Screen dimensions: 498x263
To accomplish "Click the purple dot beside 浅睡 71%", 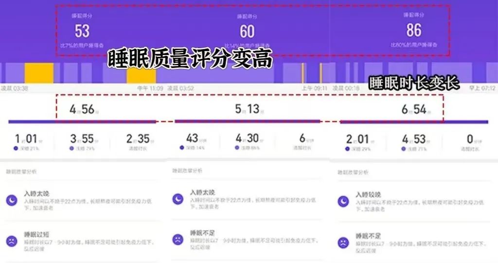I will 404,149.
